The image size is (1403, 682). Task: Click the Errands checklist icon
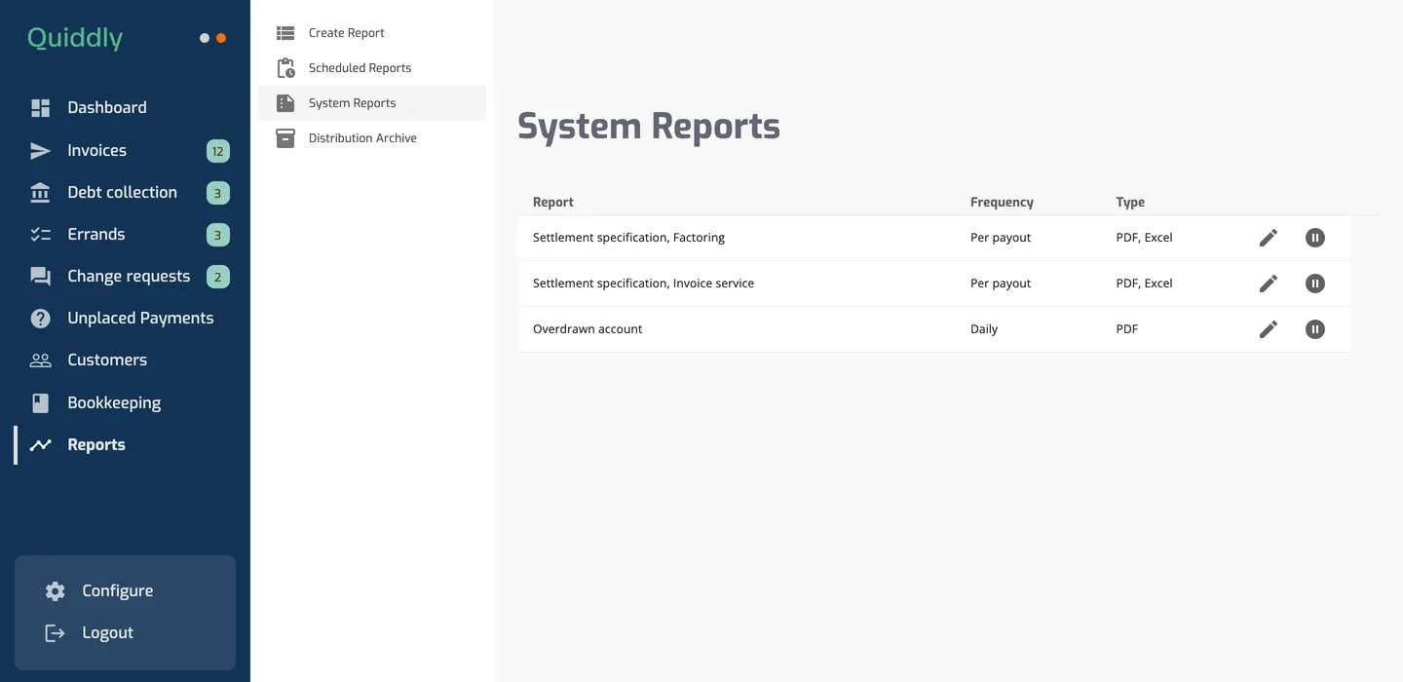pos(40,235)
